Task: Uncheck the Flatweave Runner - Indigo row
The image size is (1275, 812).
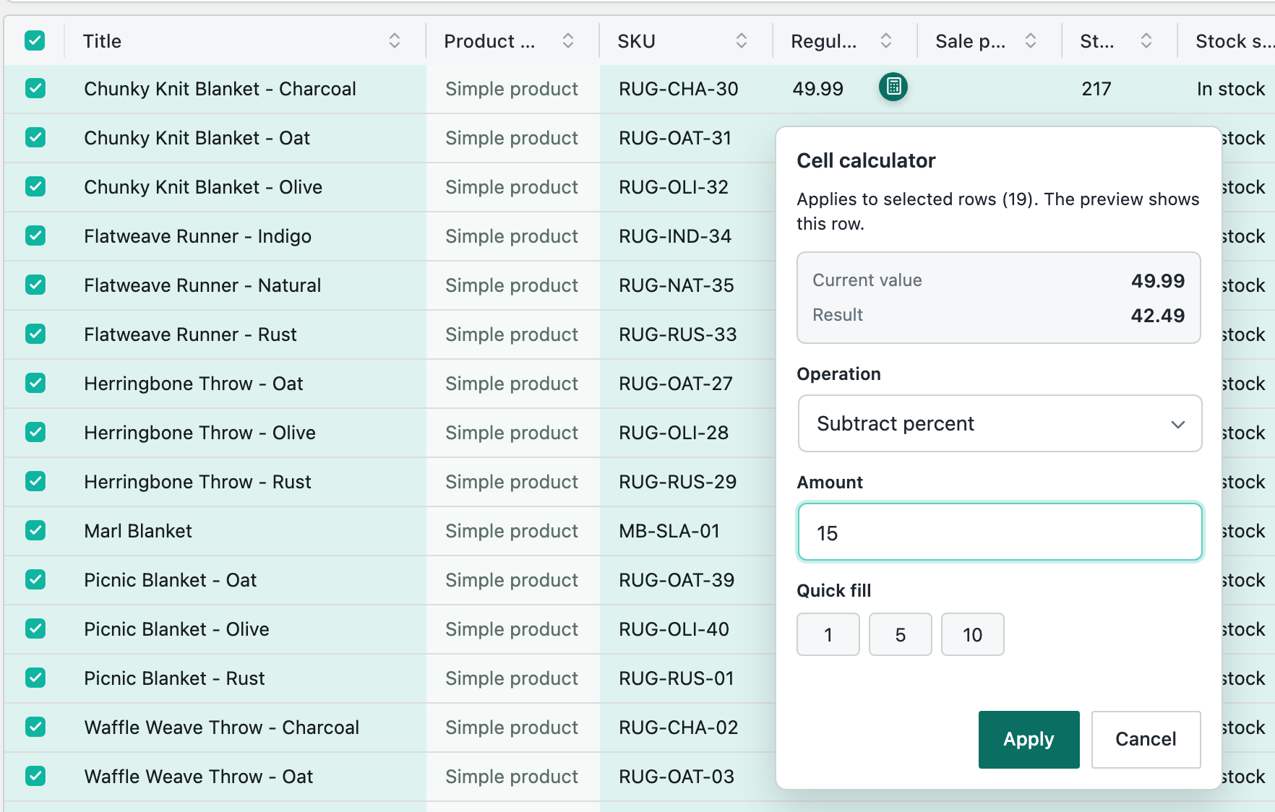Action: coord(35,236)
